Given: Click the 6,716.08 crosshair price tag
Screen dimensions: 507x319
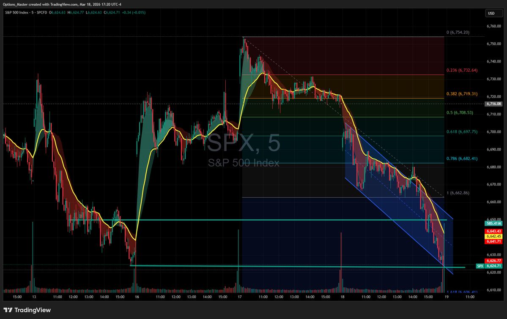Looking at the screenshot, I should pyautogui.click(x=494, y=104).
